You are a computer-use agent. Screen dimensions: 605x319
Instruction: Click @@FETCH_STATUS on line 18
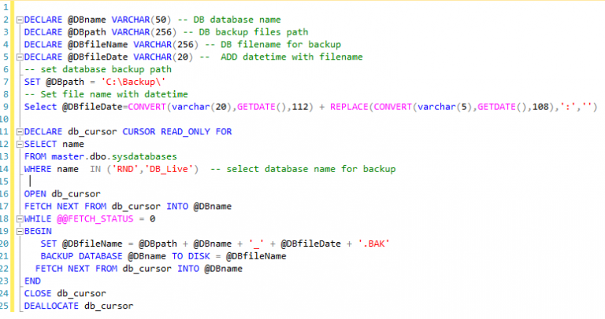[x=95, y=219]
